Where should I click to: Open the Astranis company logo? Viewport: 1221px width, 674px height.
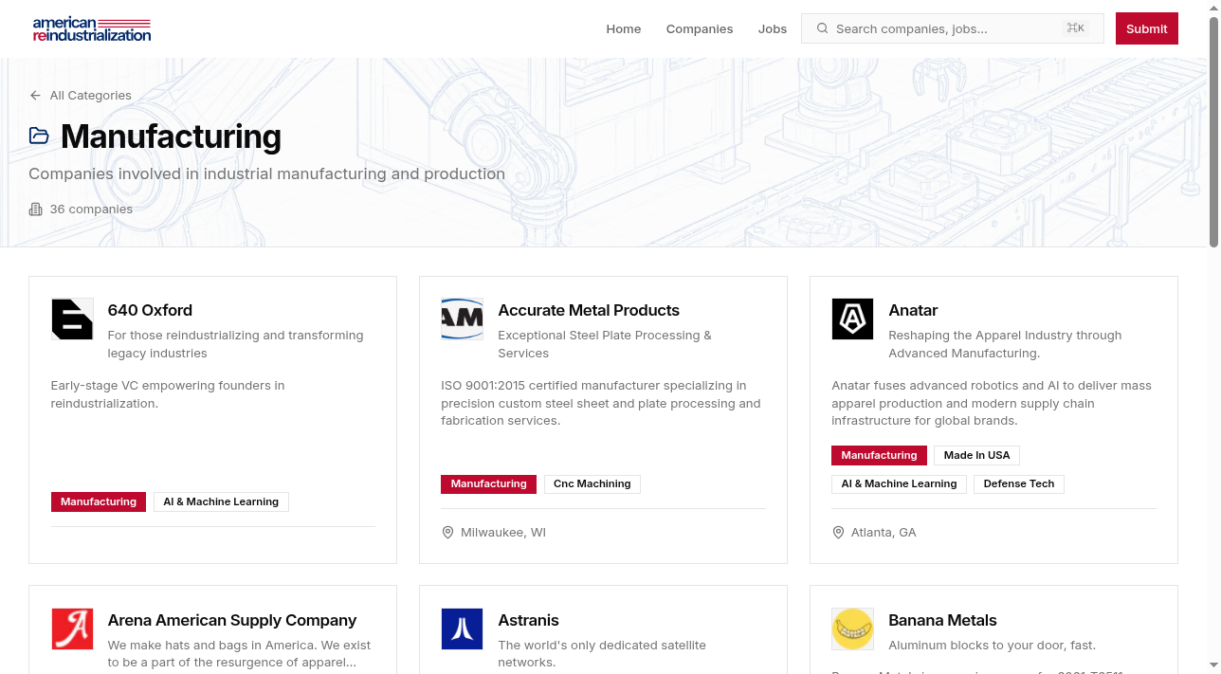[462, 628]
